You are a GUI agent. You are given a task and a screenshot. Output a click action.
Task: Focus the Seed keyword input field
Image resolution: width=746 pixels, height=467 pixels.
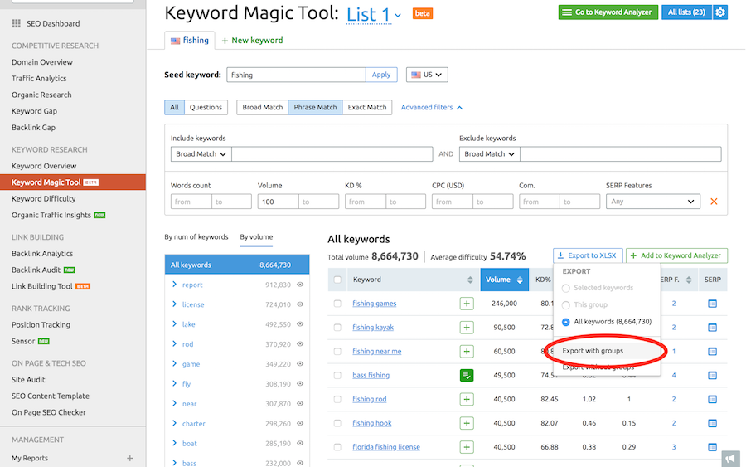pyautogui.click(x=296, y=75)
